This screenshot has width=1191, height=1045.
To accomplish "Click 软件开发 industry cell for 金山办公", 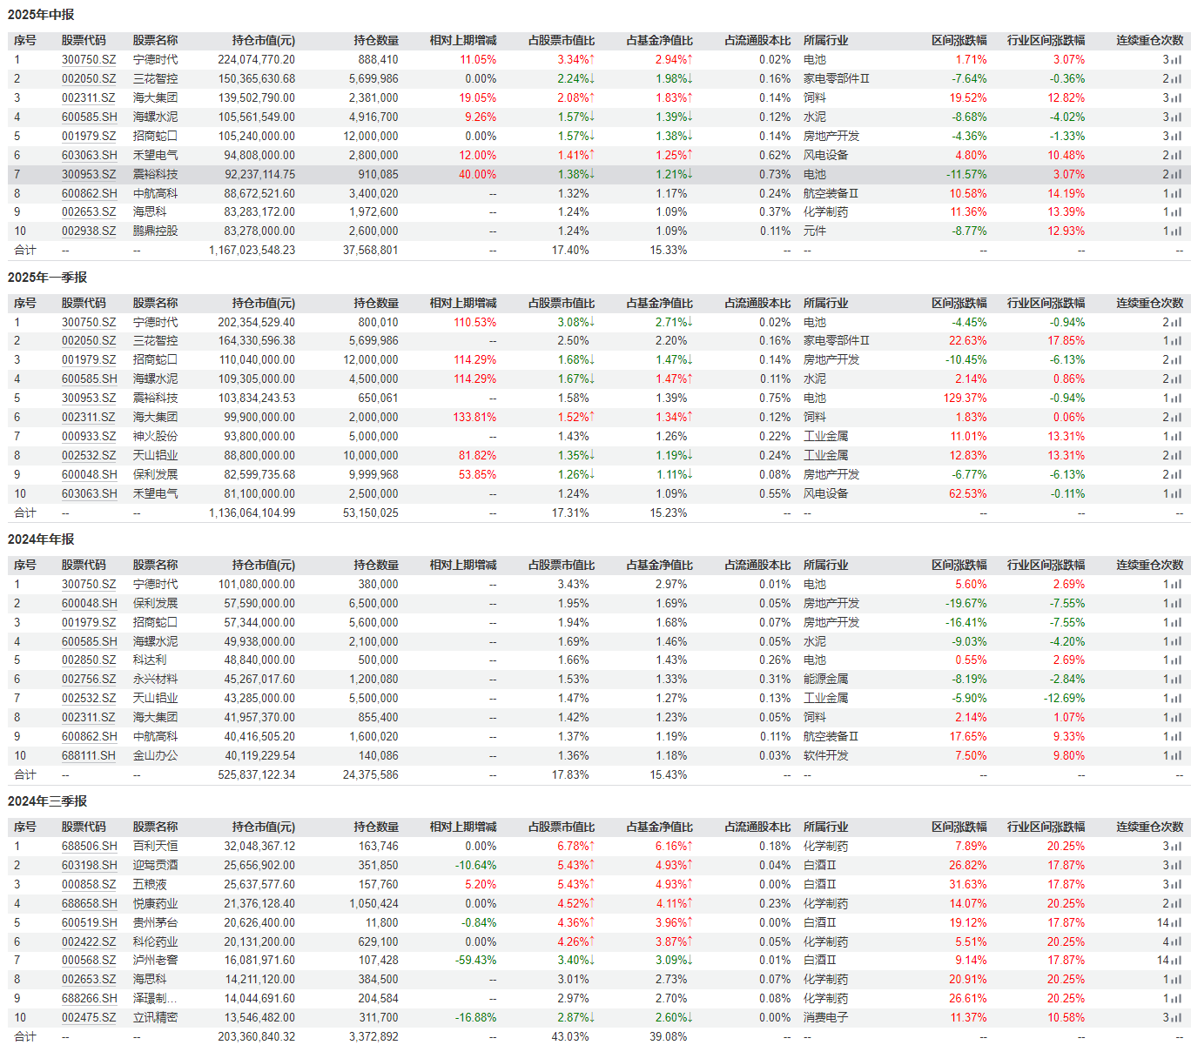I will pos(825,756).
